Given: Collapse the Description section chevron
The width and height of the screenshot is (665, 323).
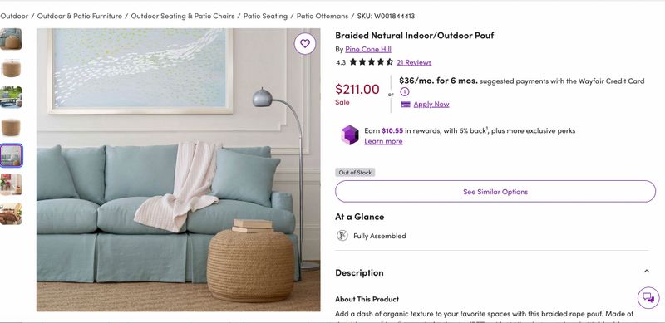Looking at the screenshot, I should click(x=647, y=272).
